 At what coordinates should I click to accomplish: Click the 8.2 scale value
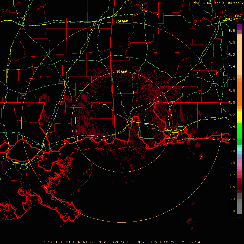tap(232, 54)
